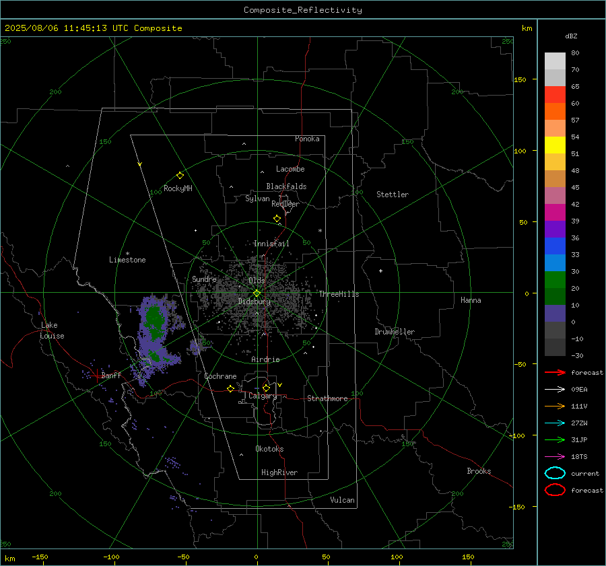
Task: Click the Olds town label
Action: [x=257, y=281]
